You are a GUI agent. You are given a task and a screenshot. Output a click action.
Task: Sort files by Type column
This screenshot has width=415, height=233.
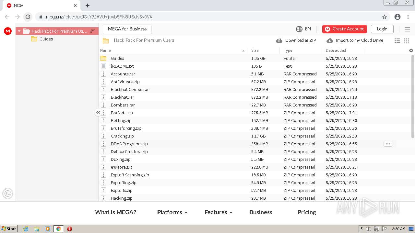pyautogui.click(x=288, y=50)
